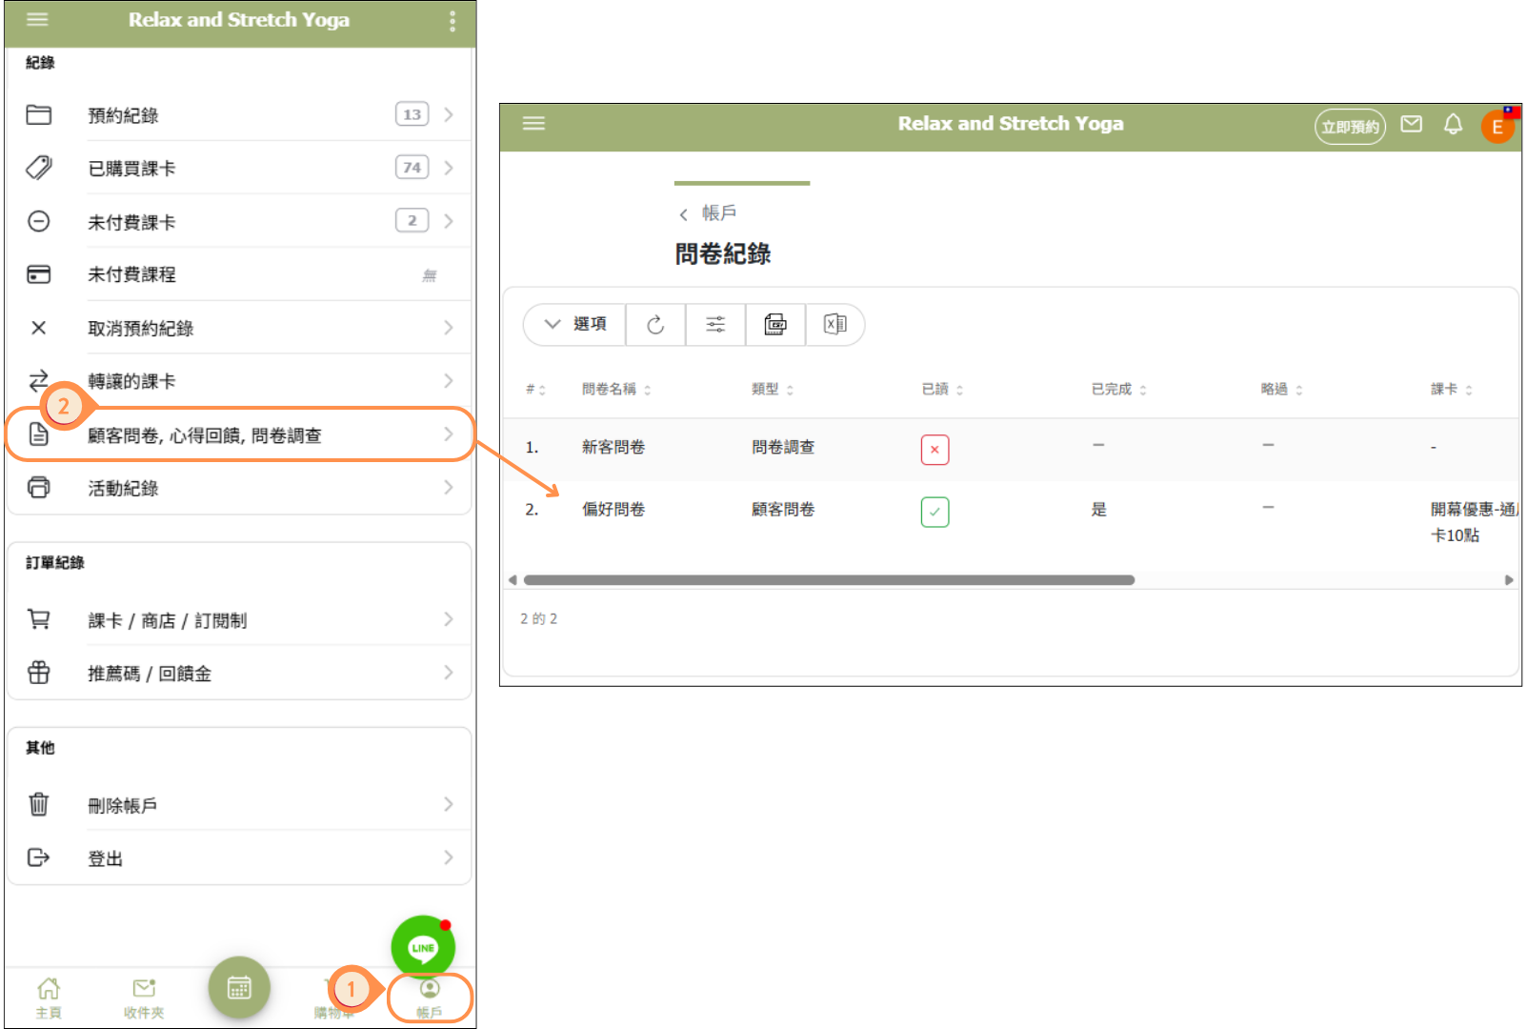Export the table with the Excel icon

pyautogui.click(x=834, y=325)
